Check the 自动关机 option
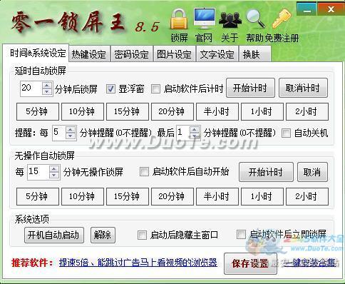Screen dimensions: 345x284 [x=286, y=133]
